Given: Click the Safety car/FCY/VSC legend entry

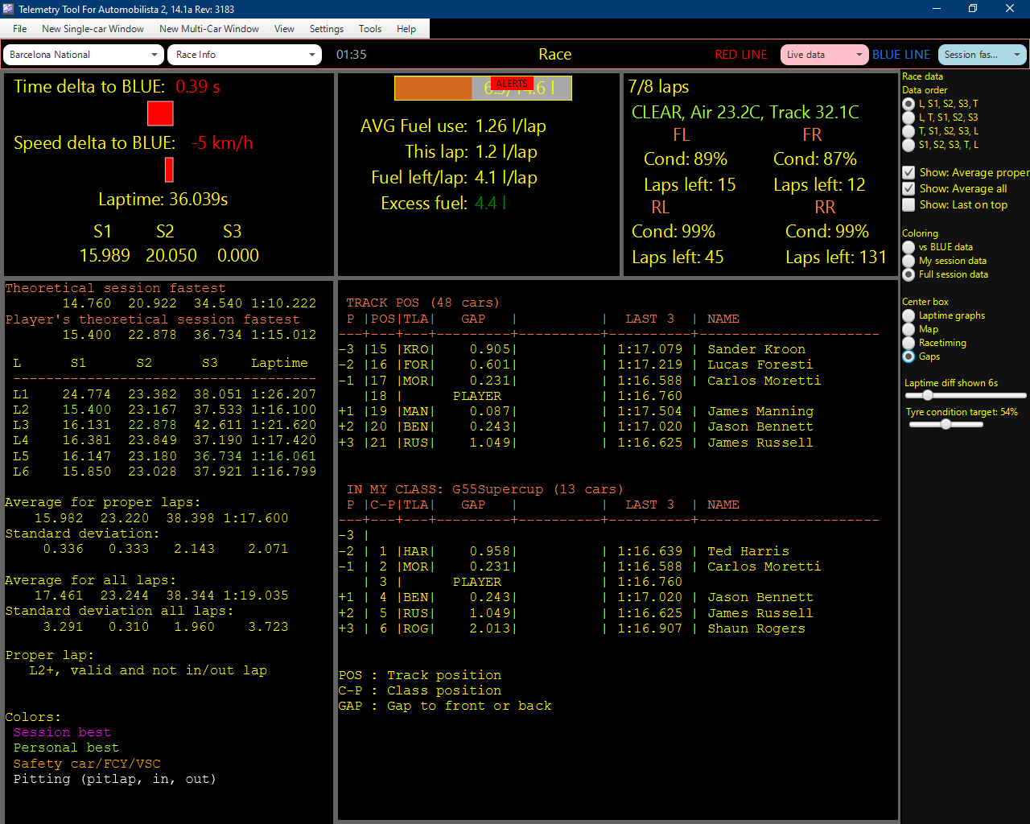Looking at the screenshot, I should [x=87, y=764].
